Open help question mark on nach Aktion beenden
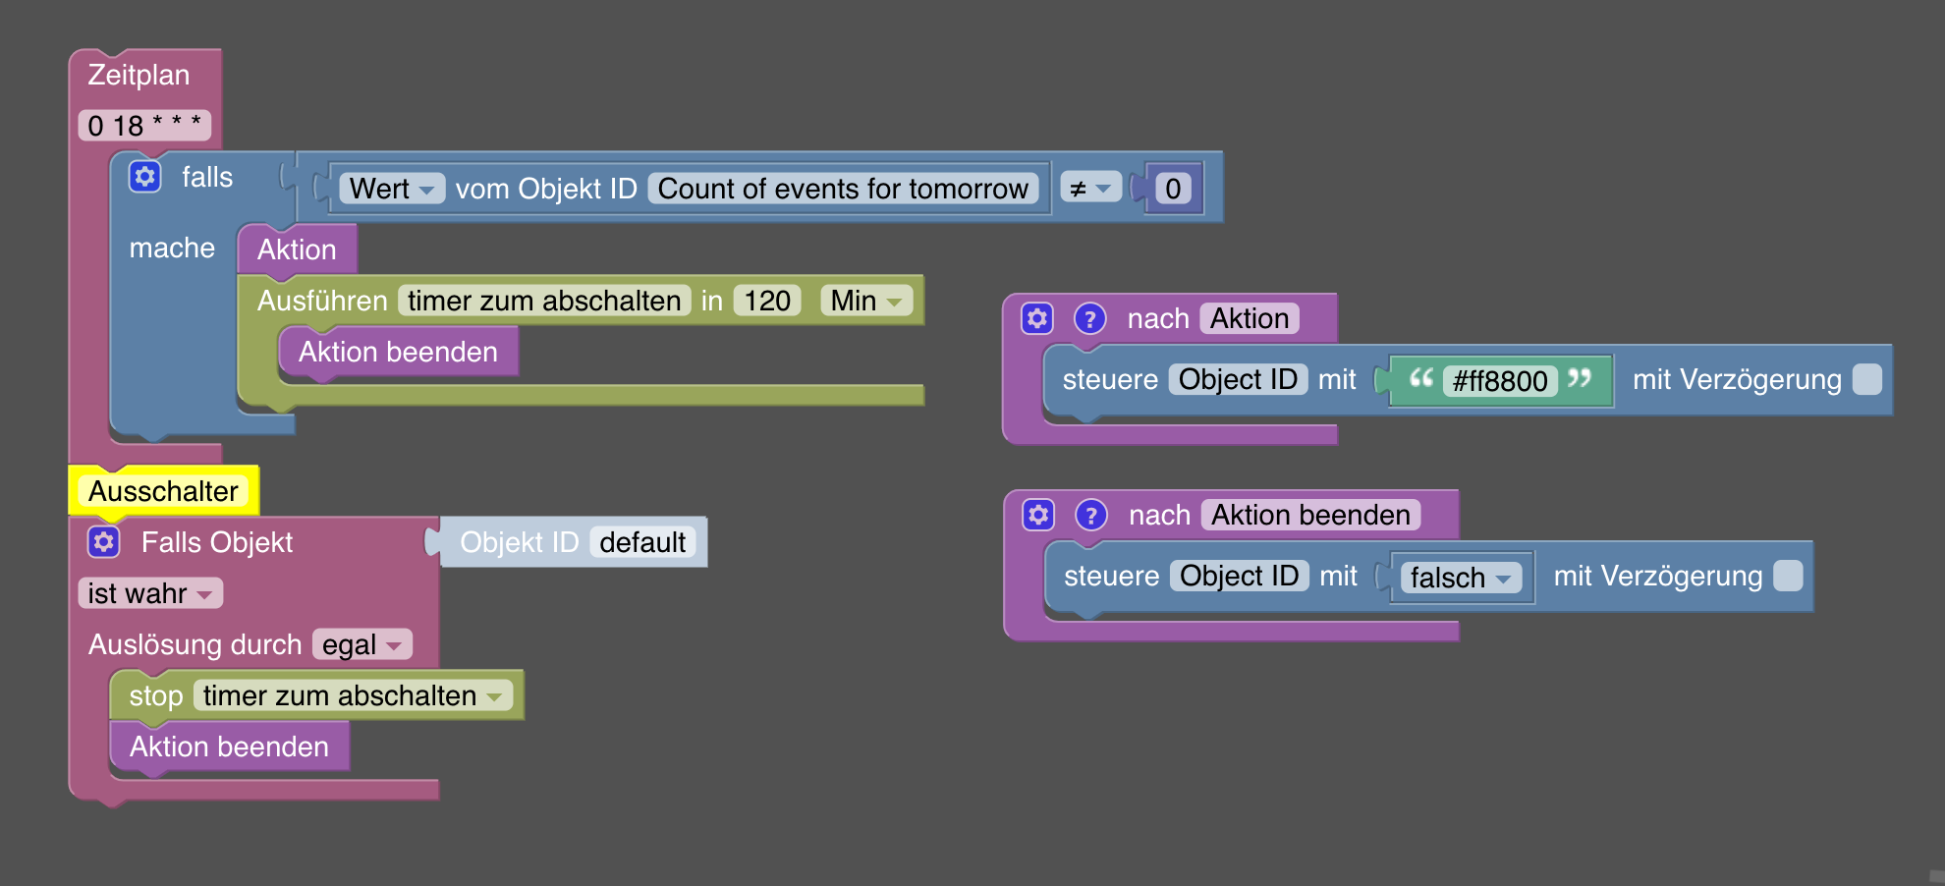 (1090, 515)
